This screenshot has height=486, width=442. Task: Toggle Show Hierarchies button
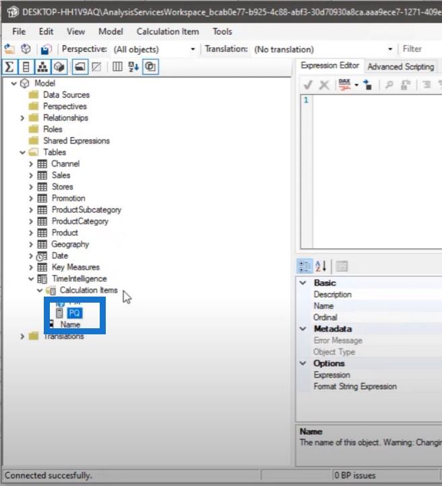point(42,67)
